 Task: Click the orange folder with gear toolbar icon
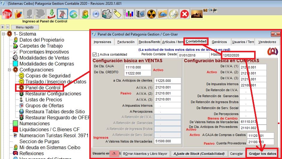18,14
